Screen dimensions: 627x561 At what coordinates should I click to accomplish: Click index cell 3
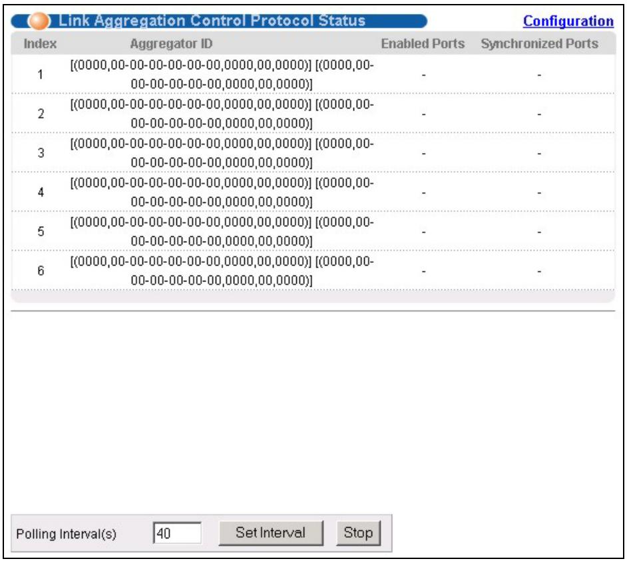[41, 153]
